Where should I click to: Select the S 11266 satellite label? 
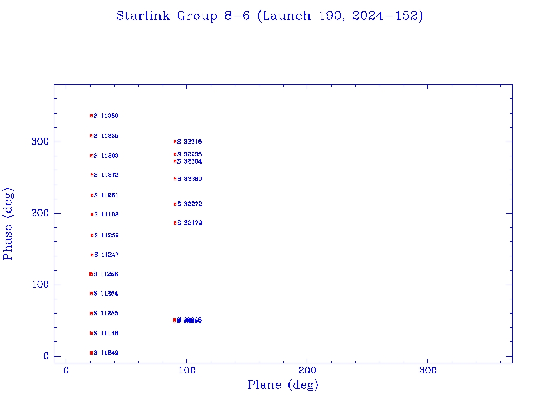106,274
